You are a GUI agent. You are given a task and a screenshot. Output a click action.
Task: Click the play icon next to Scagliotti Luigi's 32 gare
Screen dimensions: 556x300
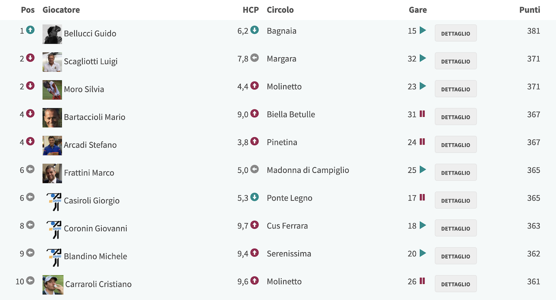(x=423, y=58)
